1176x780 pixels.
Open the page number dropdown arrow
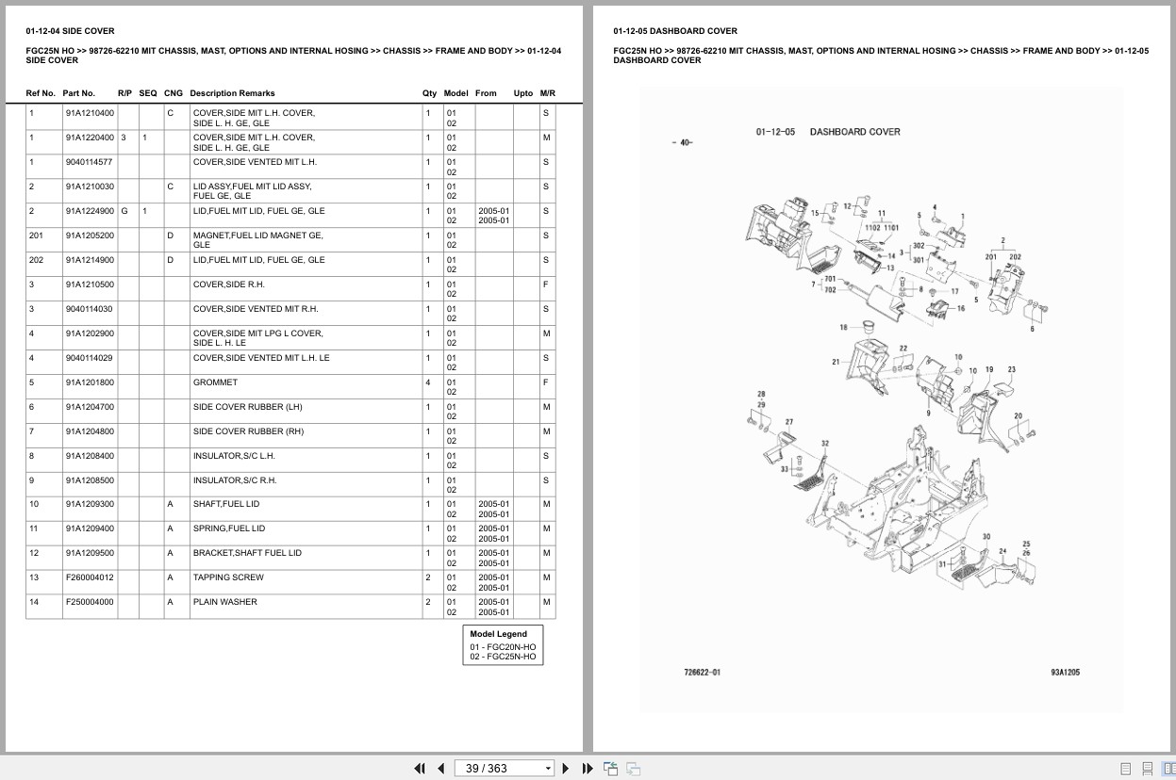pyautogui.click(x=548, y=769)
